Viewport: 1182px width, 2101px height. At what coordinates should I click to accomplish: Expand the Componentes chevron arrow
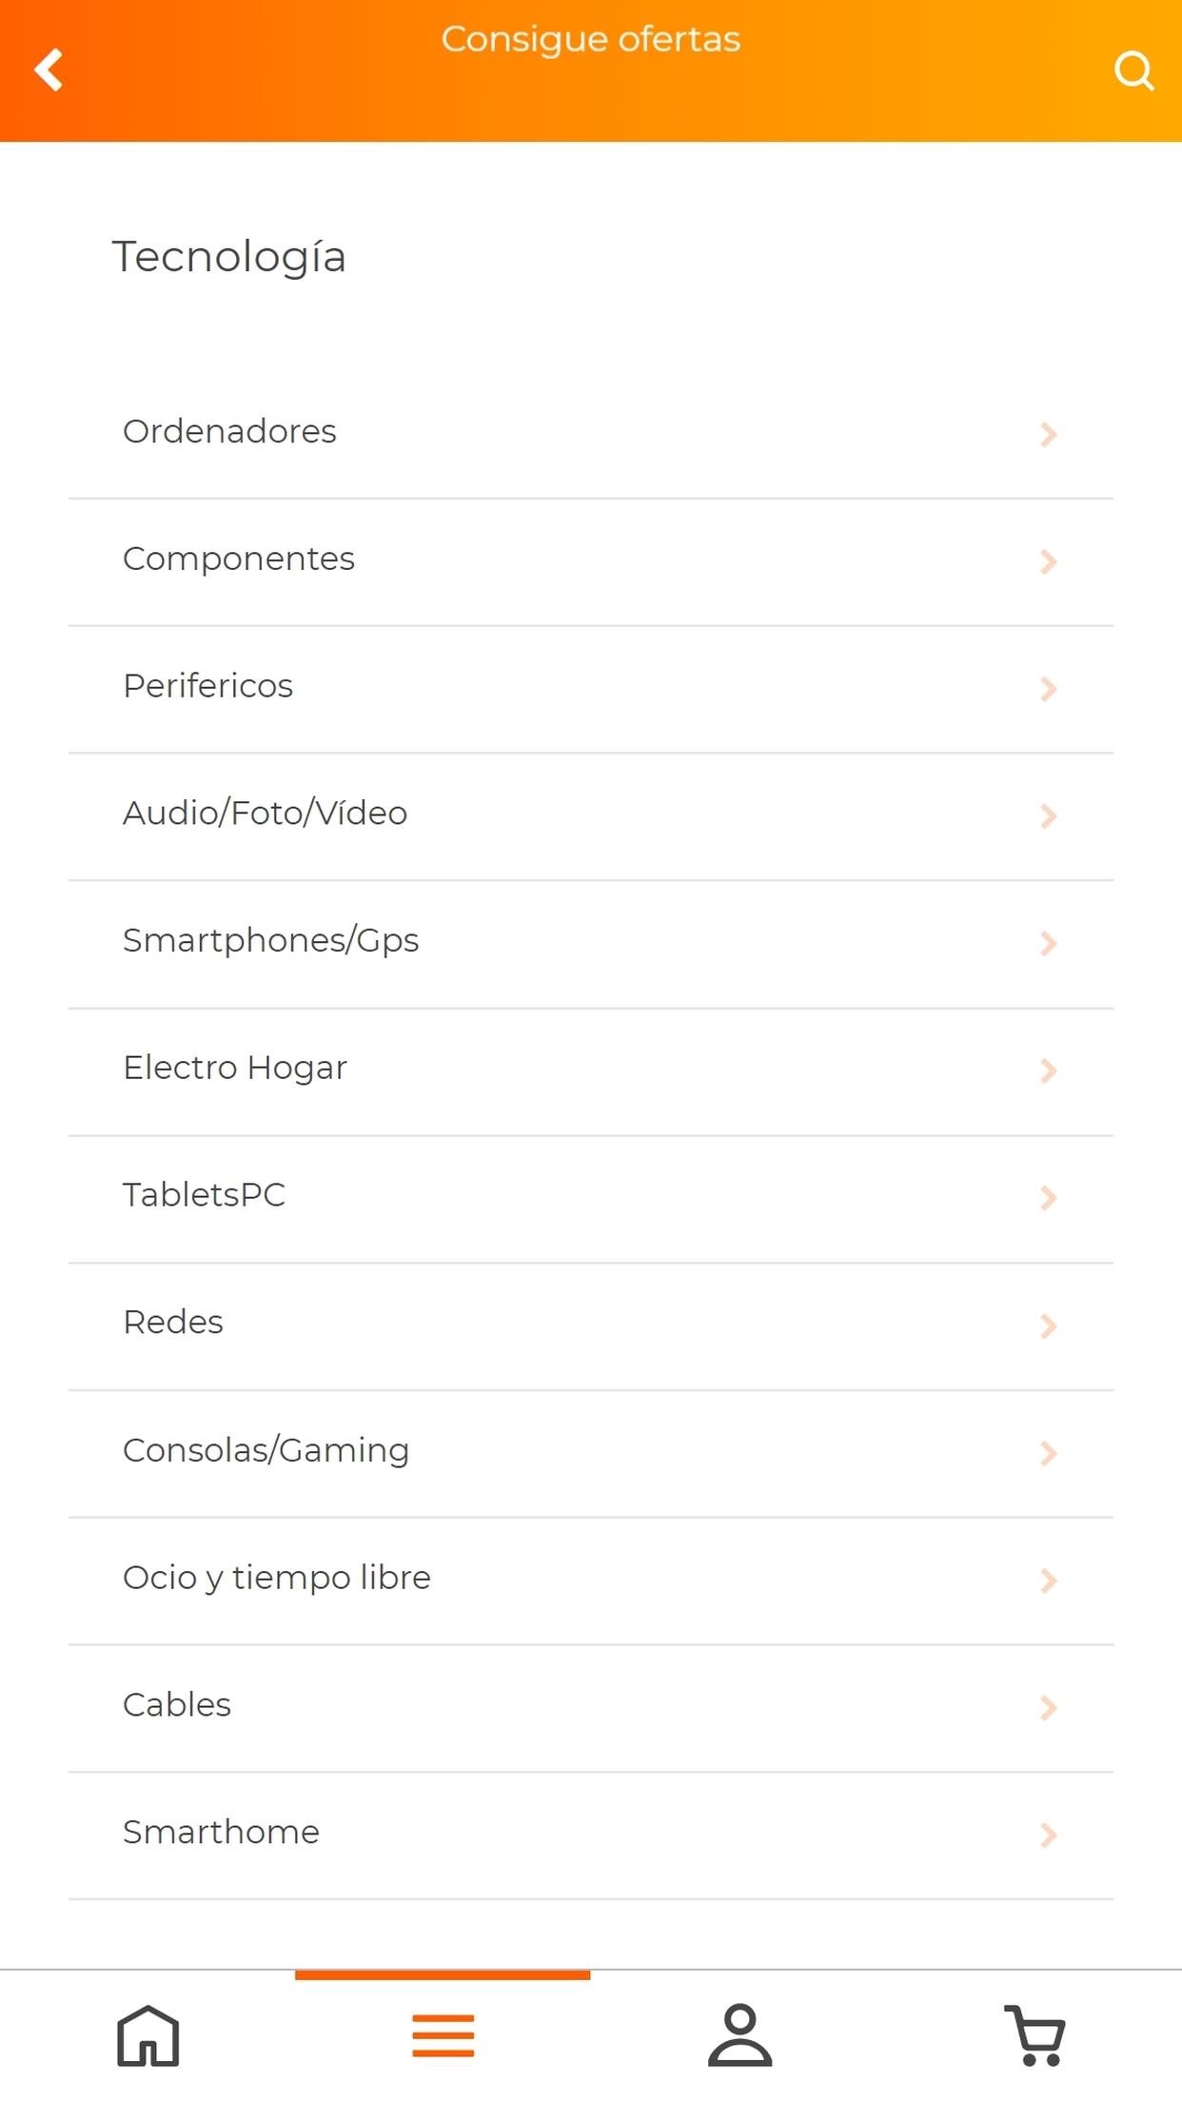pyautogui.click(x=1049, y=562)
